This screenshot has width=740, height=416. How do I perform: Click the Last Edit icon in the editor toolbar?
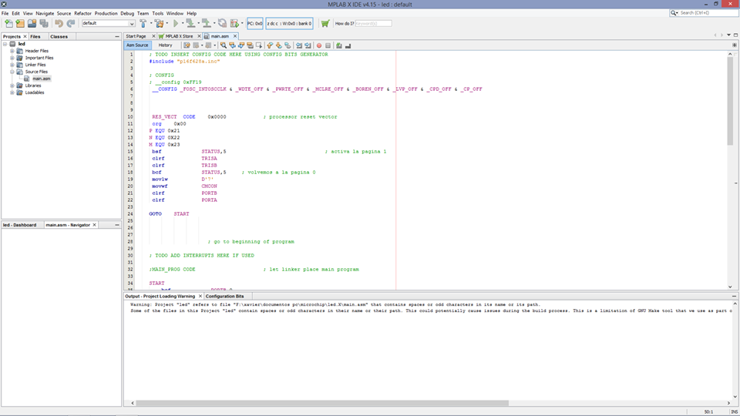(187, 45)
